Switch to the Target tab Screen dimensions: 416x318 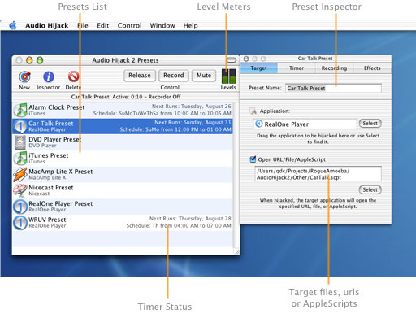[259, 68]
